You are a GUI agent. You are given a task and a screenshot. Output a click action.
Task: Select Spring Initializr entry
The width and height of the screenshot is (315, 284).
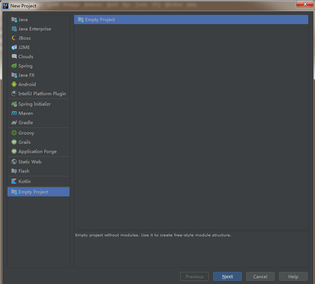38,104
